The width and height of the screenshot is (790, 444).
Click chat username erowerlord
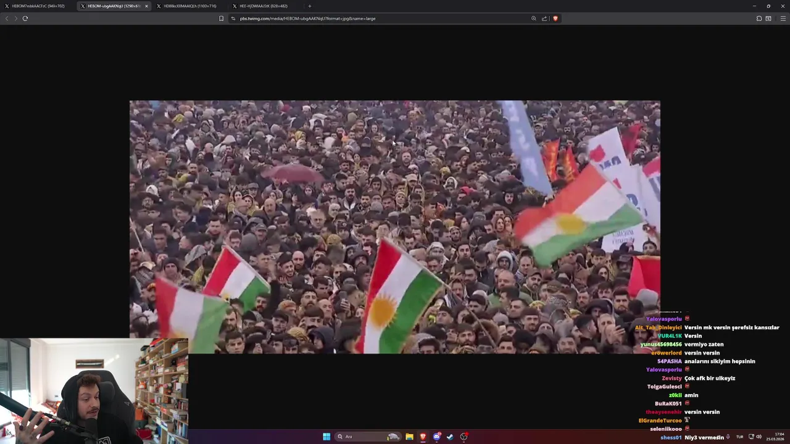(666, 353)
